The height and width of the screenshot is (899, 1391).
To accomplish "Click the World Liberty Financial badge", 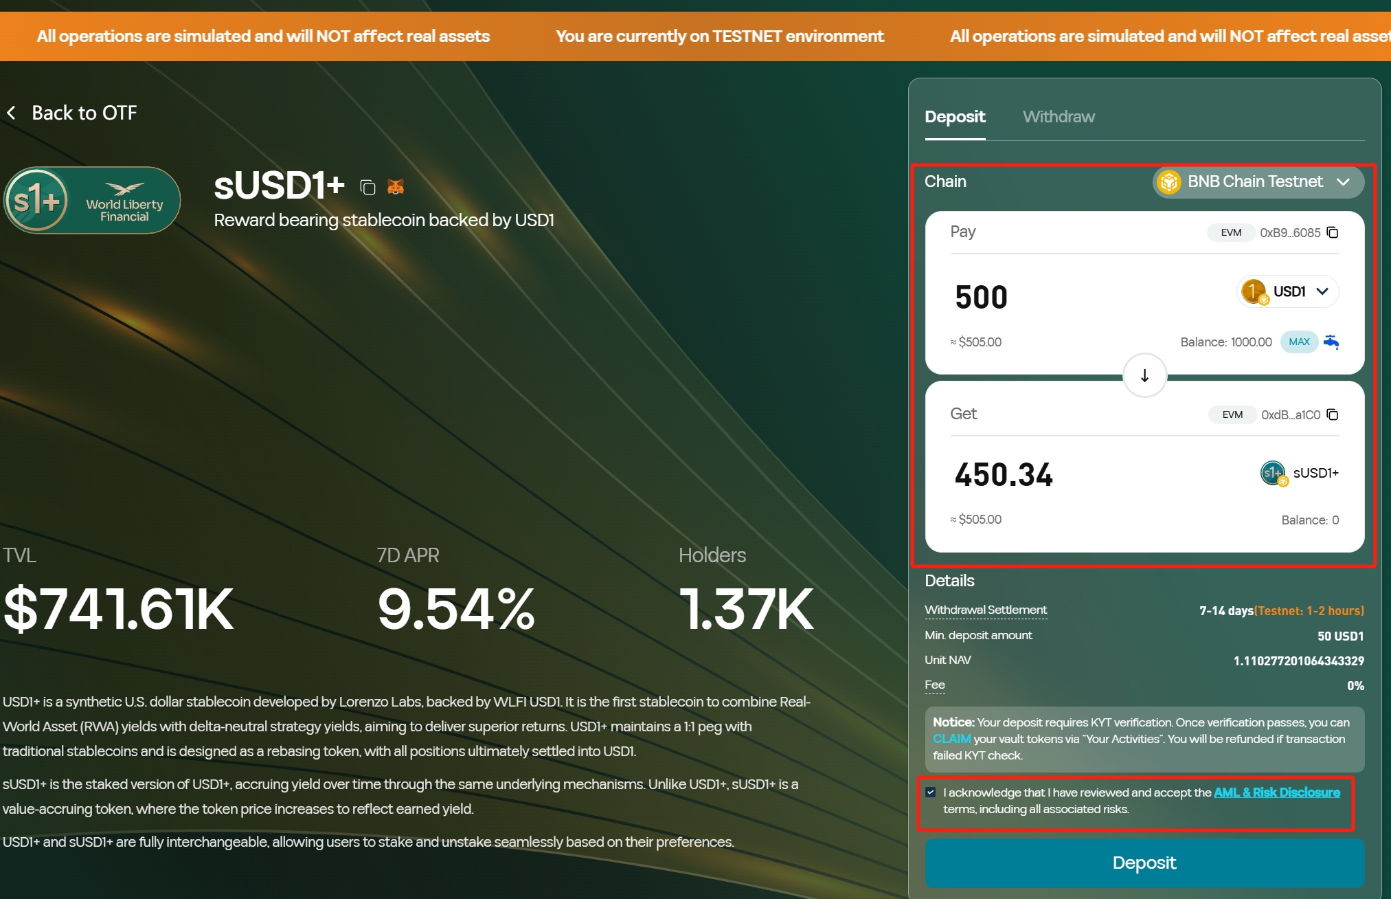I will tap(92, 201).
